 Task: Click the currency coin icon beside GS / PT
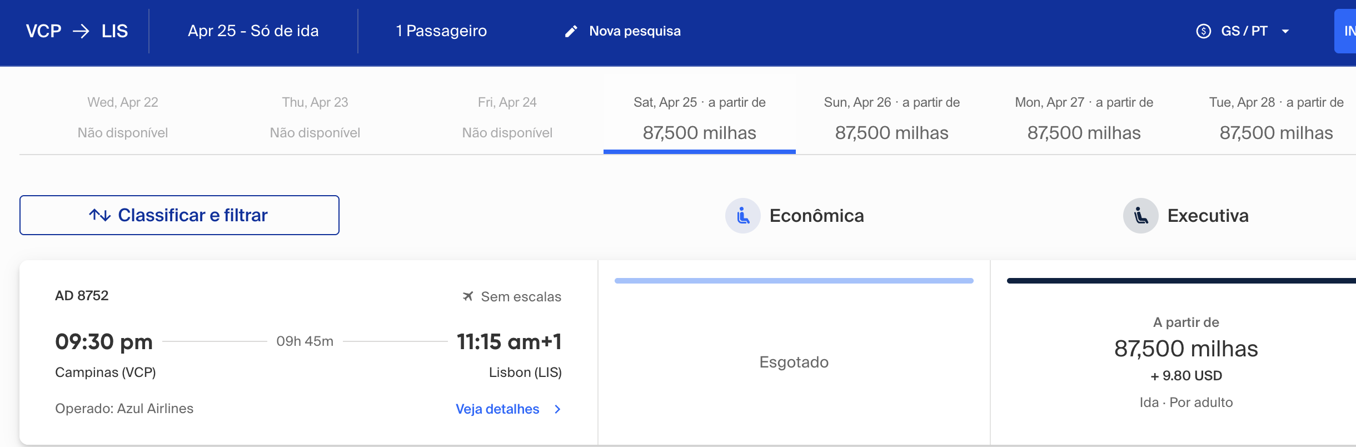[1203, 31]
